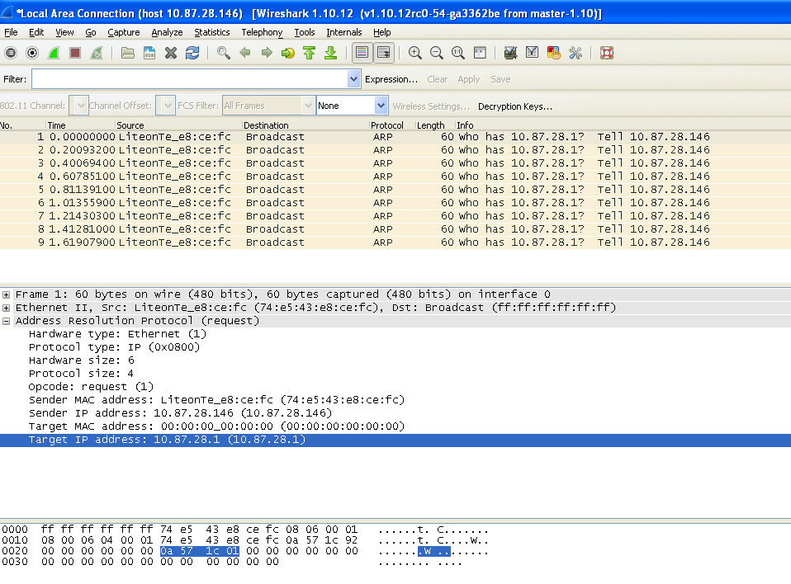791x584 pixels.
Task: Expand the Ethernet II tree node
Action: (6, 308)
